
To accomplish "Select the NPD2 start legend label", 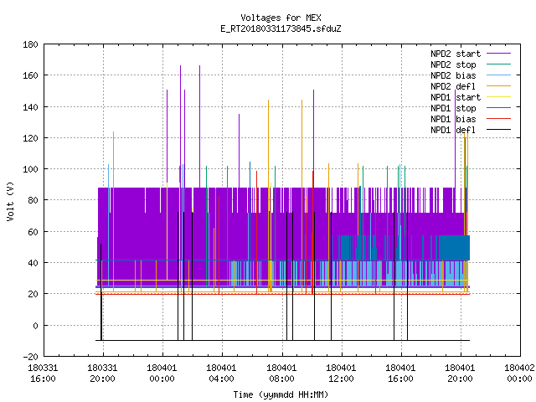I will (456, 54).
